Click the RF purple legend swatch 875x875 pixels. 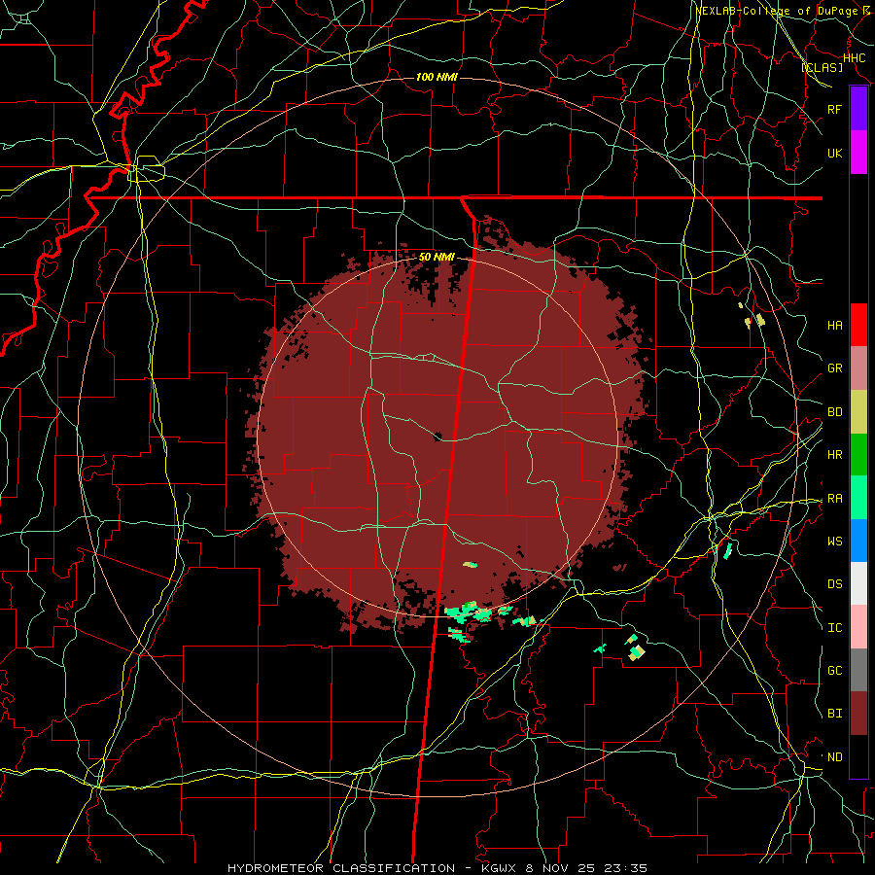point(858,109)
